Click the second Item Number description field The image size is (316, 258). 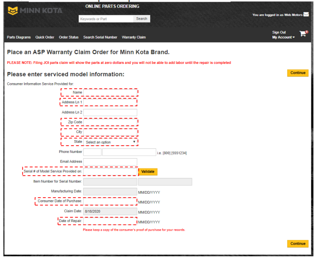click(165, 182)
